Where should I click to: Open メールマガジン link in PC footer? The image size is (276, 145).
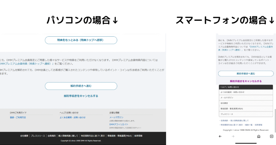coord(116,117)
